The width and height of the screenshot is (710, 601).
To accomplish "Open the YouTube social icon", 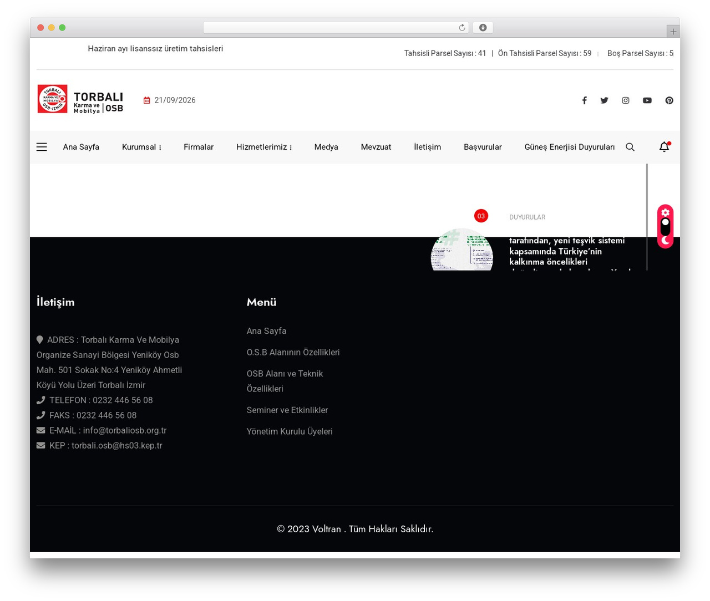I will [647, 100].
